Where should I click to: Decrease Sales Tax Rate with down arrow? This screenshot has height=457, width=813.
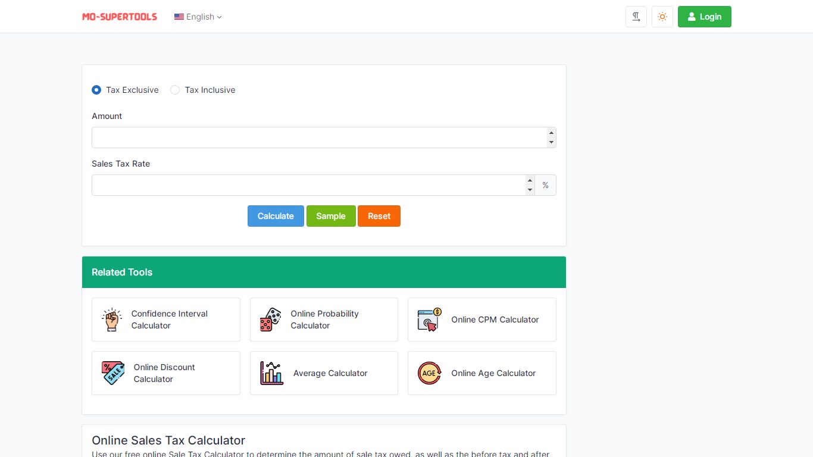(x=530, y=190)
